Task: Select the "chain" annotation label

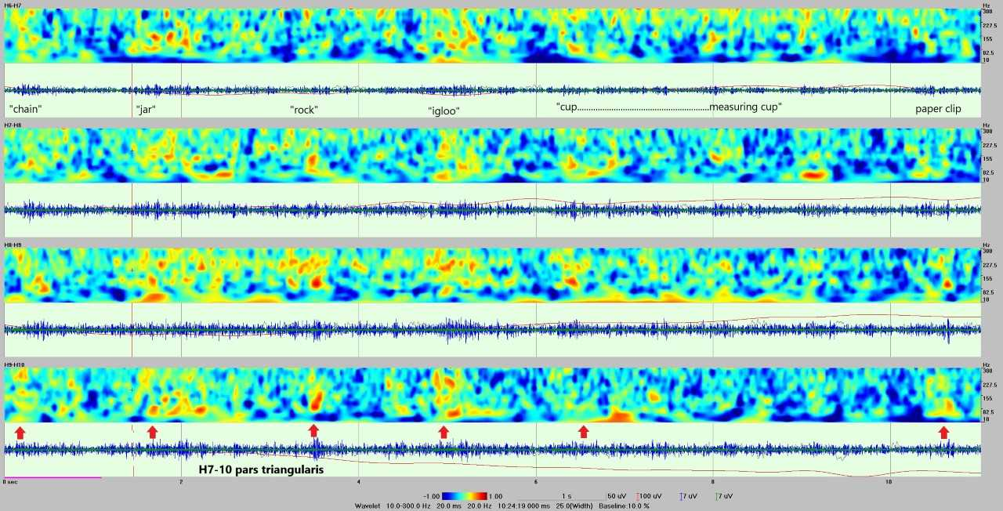Action: click(25, 109)
